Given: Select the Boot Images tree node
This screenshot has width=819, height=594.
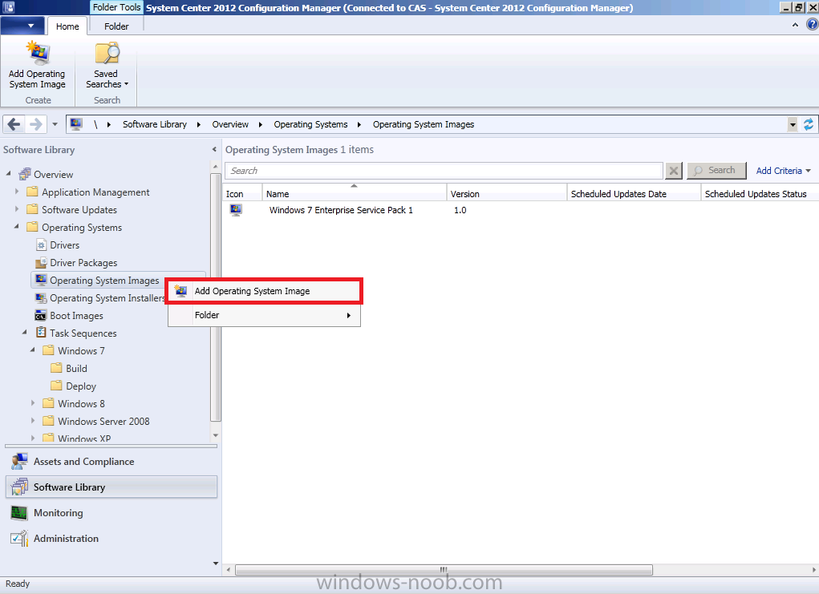Looking at the screenshot, I should (x=76, y=316).
